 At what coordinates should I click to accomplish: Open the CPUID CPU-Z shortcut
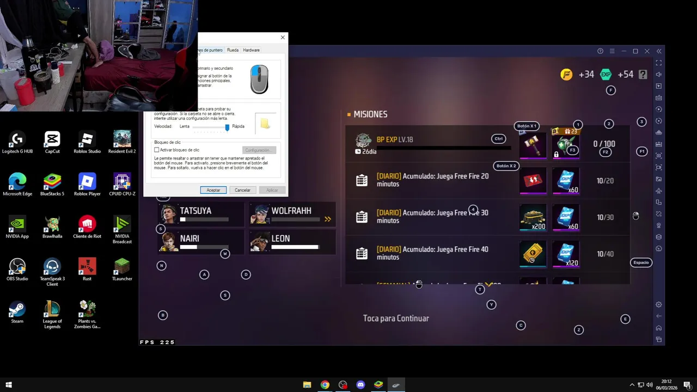click(x=122, y=185)
